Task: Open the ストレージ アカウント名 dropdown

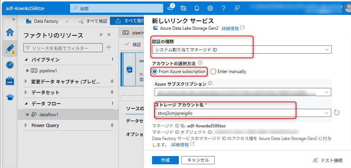Action: (x=241, y=112)
